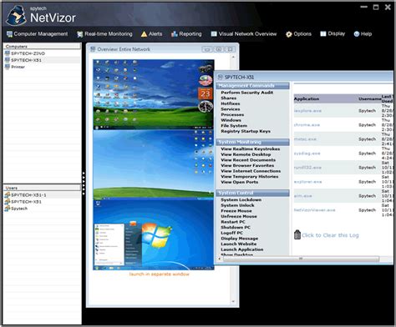Image resolution: width=396 pixels, height=327 pixels.
Task: Click View Open Ports
Action: (x=240, y=182)
